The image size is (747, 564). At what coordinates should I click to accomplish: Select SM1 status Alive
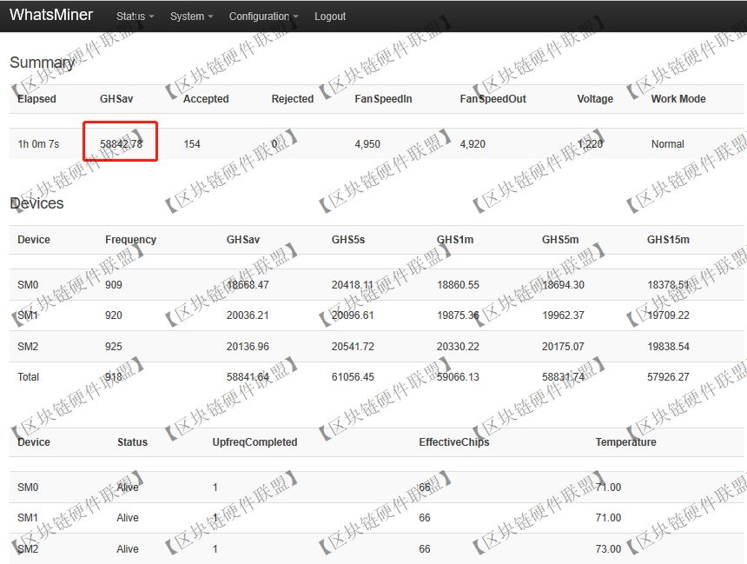(128, 518)
